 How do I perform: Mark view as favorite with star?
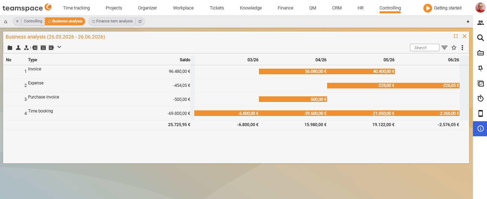(454, 48)
